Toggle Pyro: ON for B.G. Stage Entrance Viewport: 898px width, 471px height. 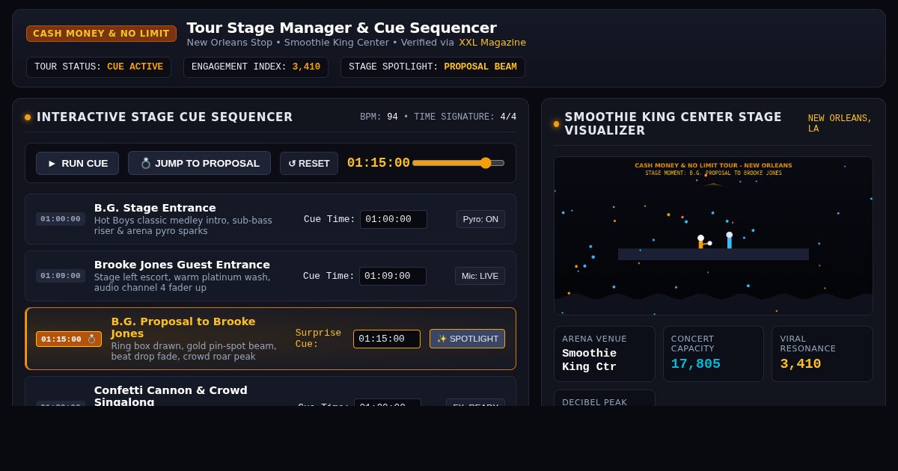point(480,219)
